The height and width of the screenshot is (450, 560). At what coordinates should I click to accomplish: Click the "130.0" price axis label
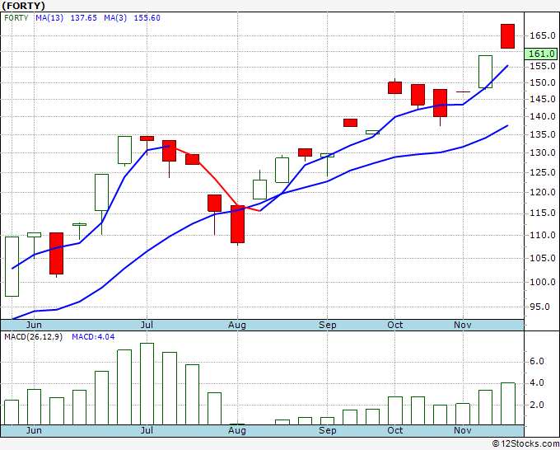[x=543, y=152]
